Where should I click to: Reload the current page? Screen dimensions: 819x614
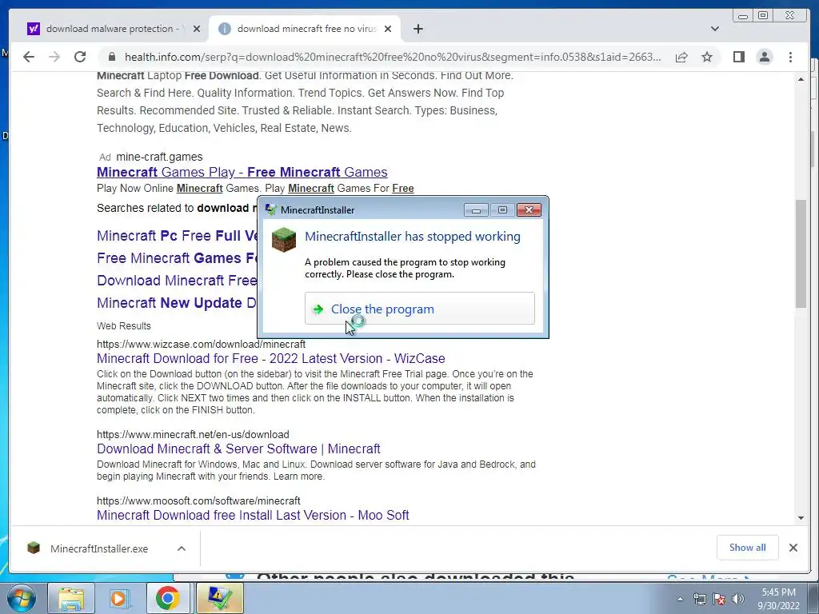coord(80,57)
